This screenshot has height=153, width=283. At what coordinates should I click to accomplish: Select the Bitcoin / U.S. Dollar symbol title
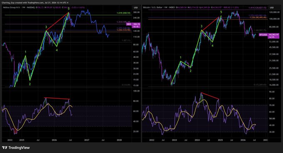click(x=151, y=7)
